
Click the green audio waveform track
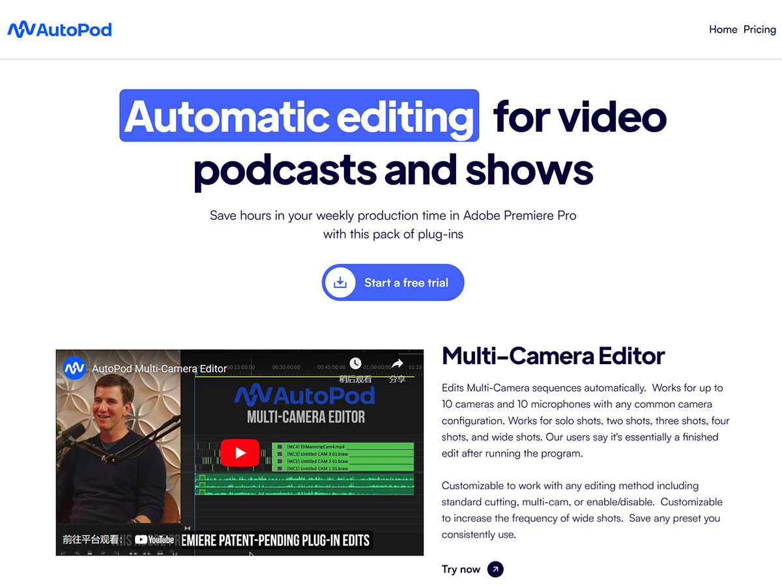[306, 485]
